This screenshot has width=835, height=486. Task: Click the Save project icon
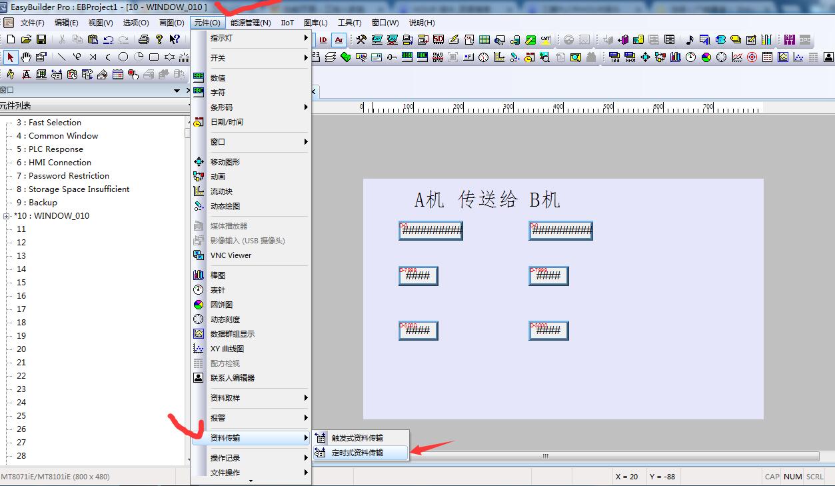[x=41, y=40]
